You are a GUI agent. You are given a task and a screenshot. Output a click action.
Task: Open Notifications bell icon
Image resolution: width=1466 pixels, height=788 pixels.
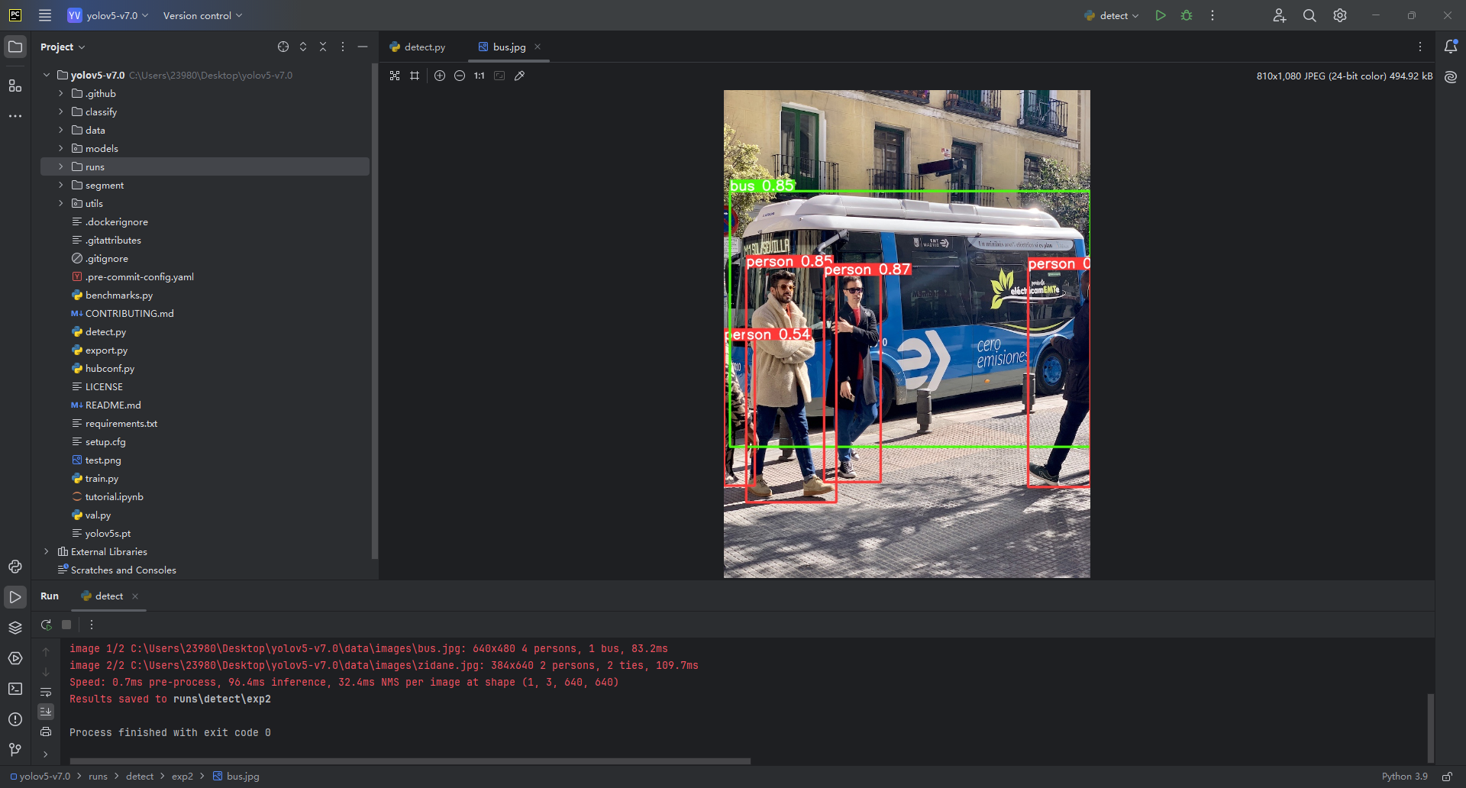1451,47
